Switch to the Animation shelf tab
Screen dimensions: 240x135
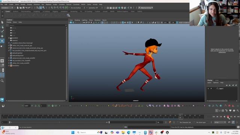pyautogui.click(x=64, y=12)
